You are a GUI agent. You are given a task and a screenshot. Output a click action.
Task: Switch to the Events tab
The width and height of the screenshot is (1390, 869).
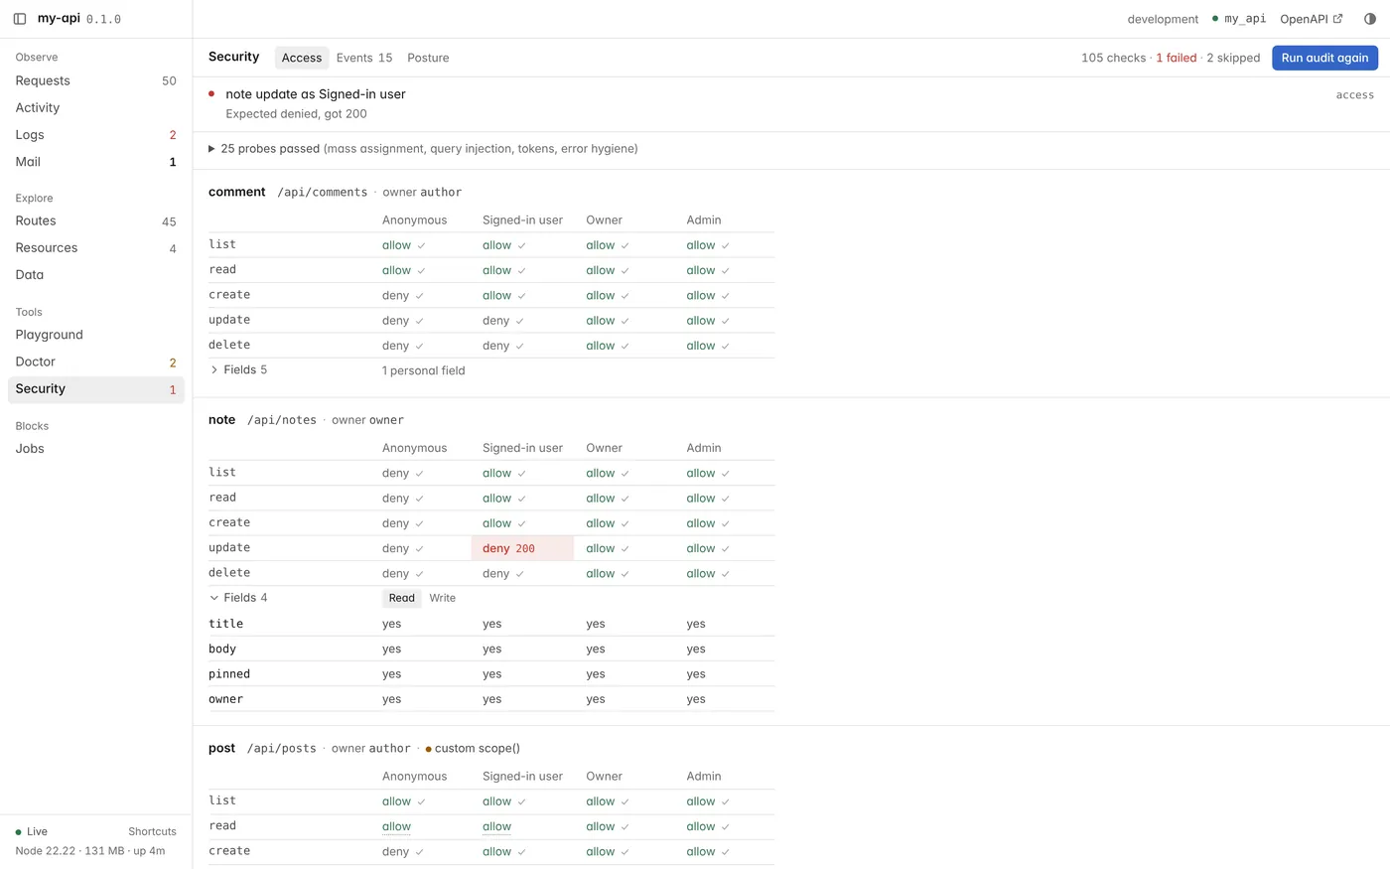point(364,58)
